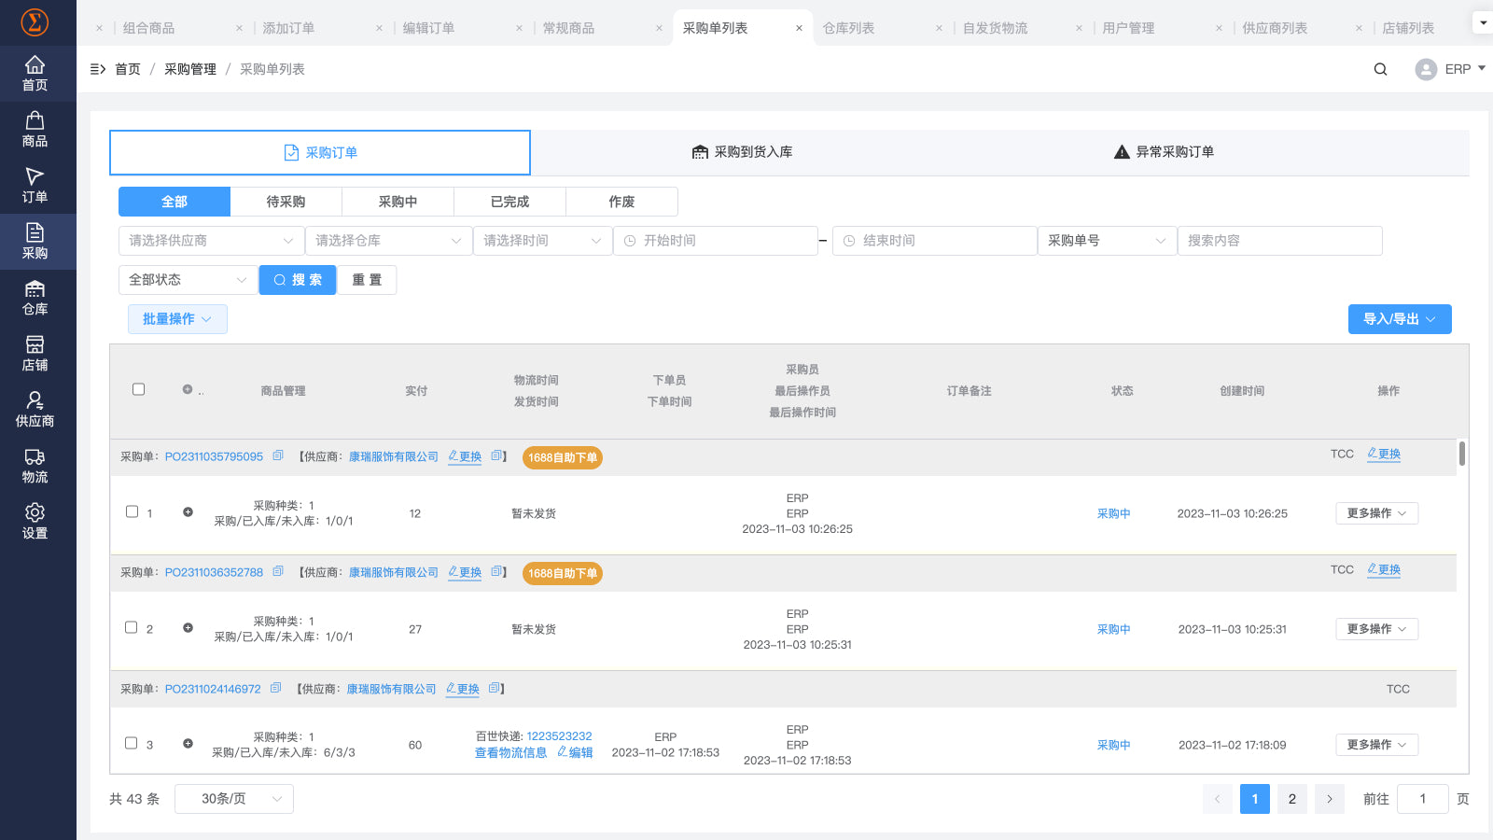Switch to the 采购到货入库 tab
Viewport: 1493px width, 840px height.
743,152
